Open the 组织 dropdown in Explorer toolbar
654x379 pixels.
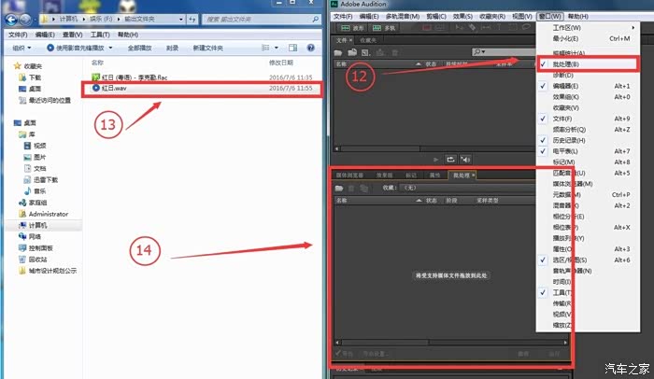point(21,48)
